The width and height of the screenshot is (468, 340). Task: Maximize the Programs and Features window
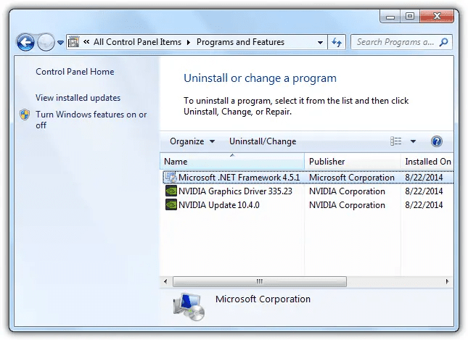tap(410, 16)
